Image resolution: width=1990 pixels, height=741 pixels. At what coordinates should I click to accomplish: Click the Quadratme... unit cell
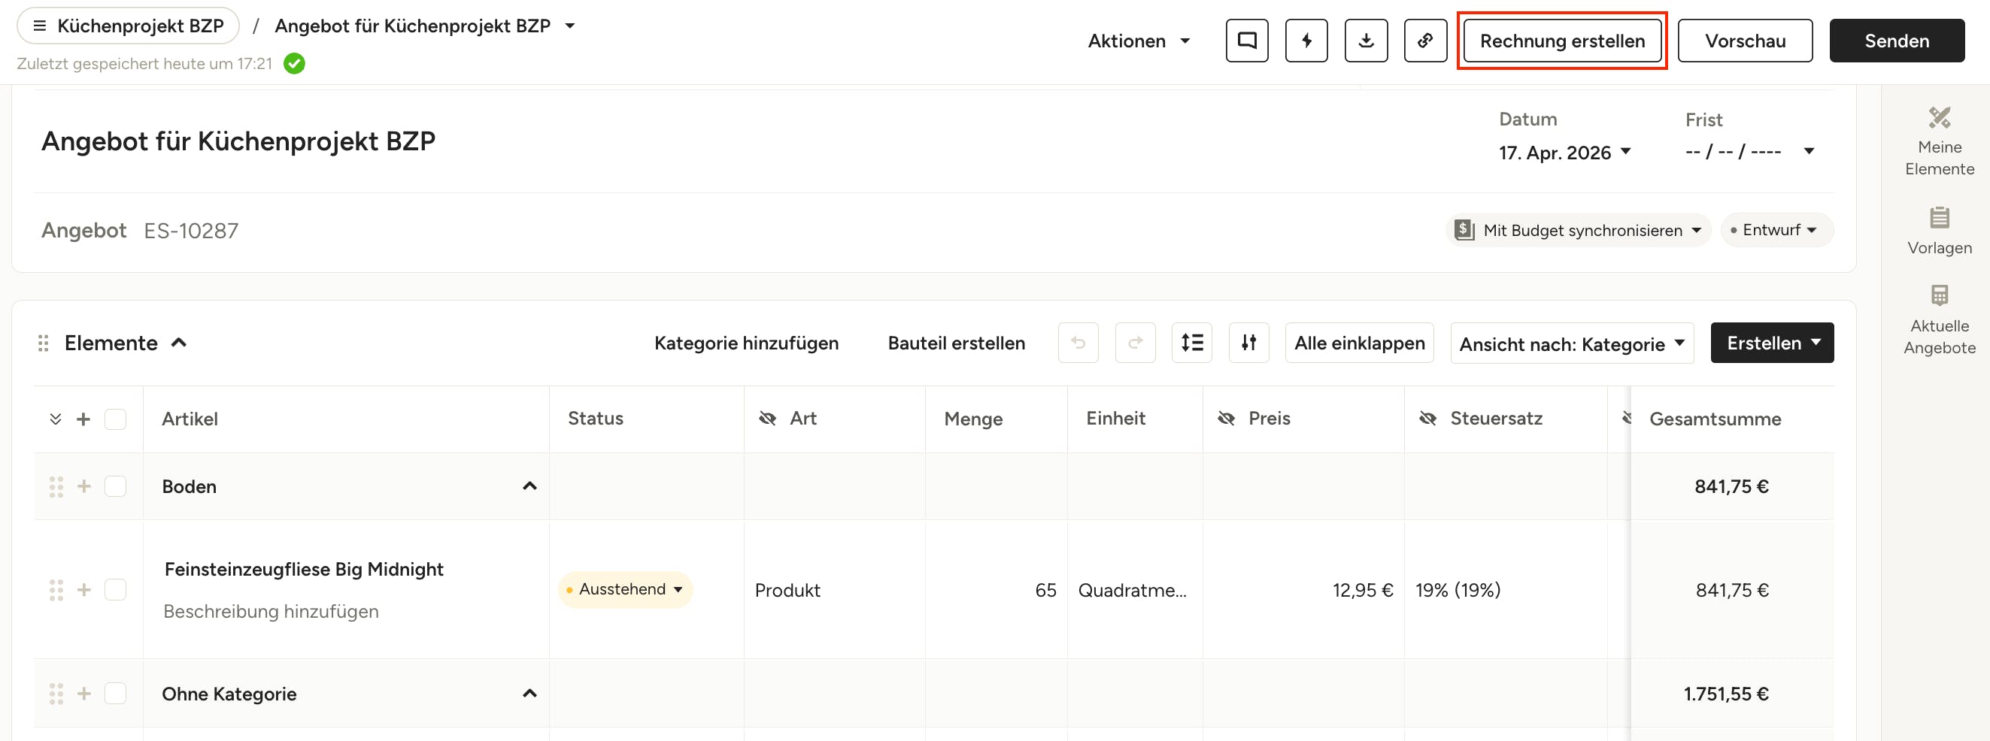[1133, 591]
